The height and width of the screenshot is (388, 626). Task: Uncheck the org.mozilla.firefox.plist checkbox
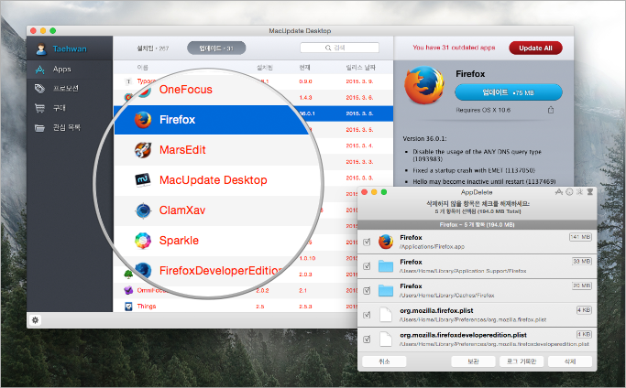pyautogui.click(x=367, y=315)
